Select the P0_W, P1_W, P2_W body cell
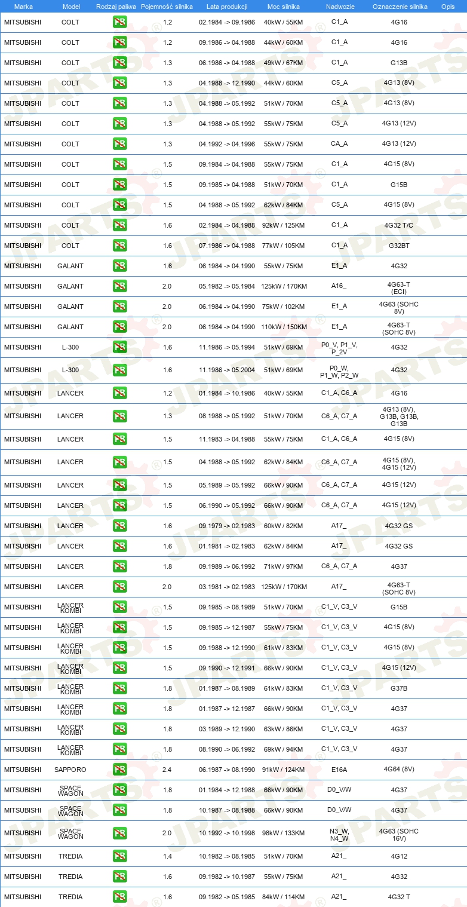Screen dimensions: 467x907 coord(339,372)
